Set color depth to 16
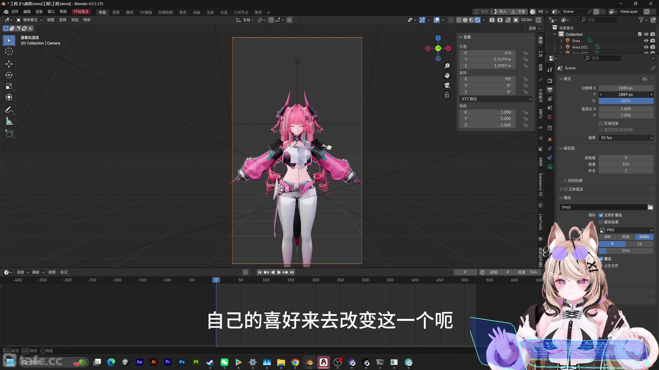This screenshot has height=370, width=659. point(640,244)
